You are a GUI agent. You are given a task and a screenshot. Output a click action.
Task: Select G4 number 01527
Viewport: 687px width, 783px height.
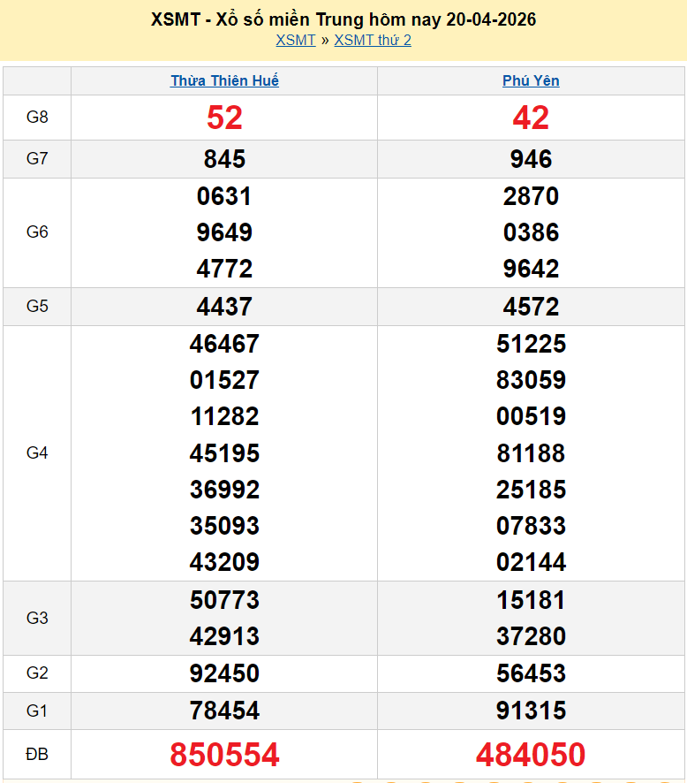tap(224, 381)
